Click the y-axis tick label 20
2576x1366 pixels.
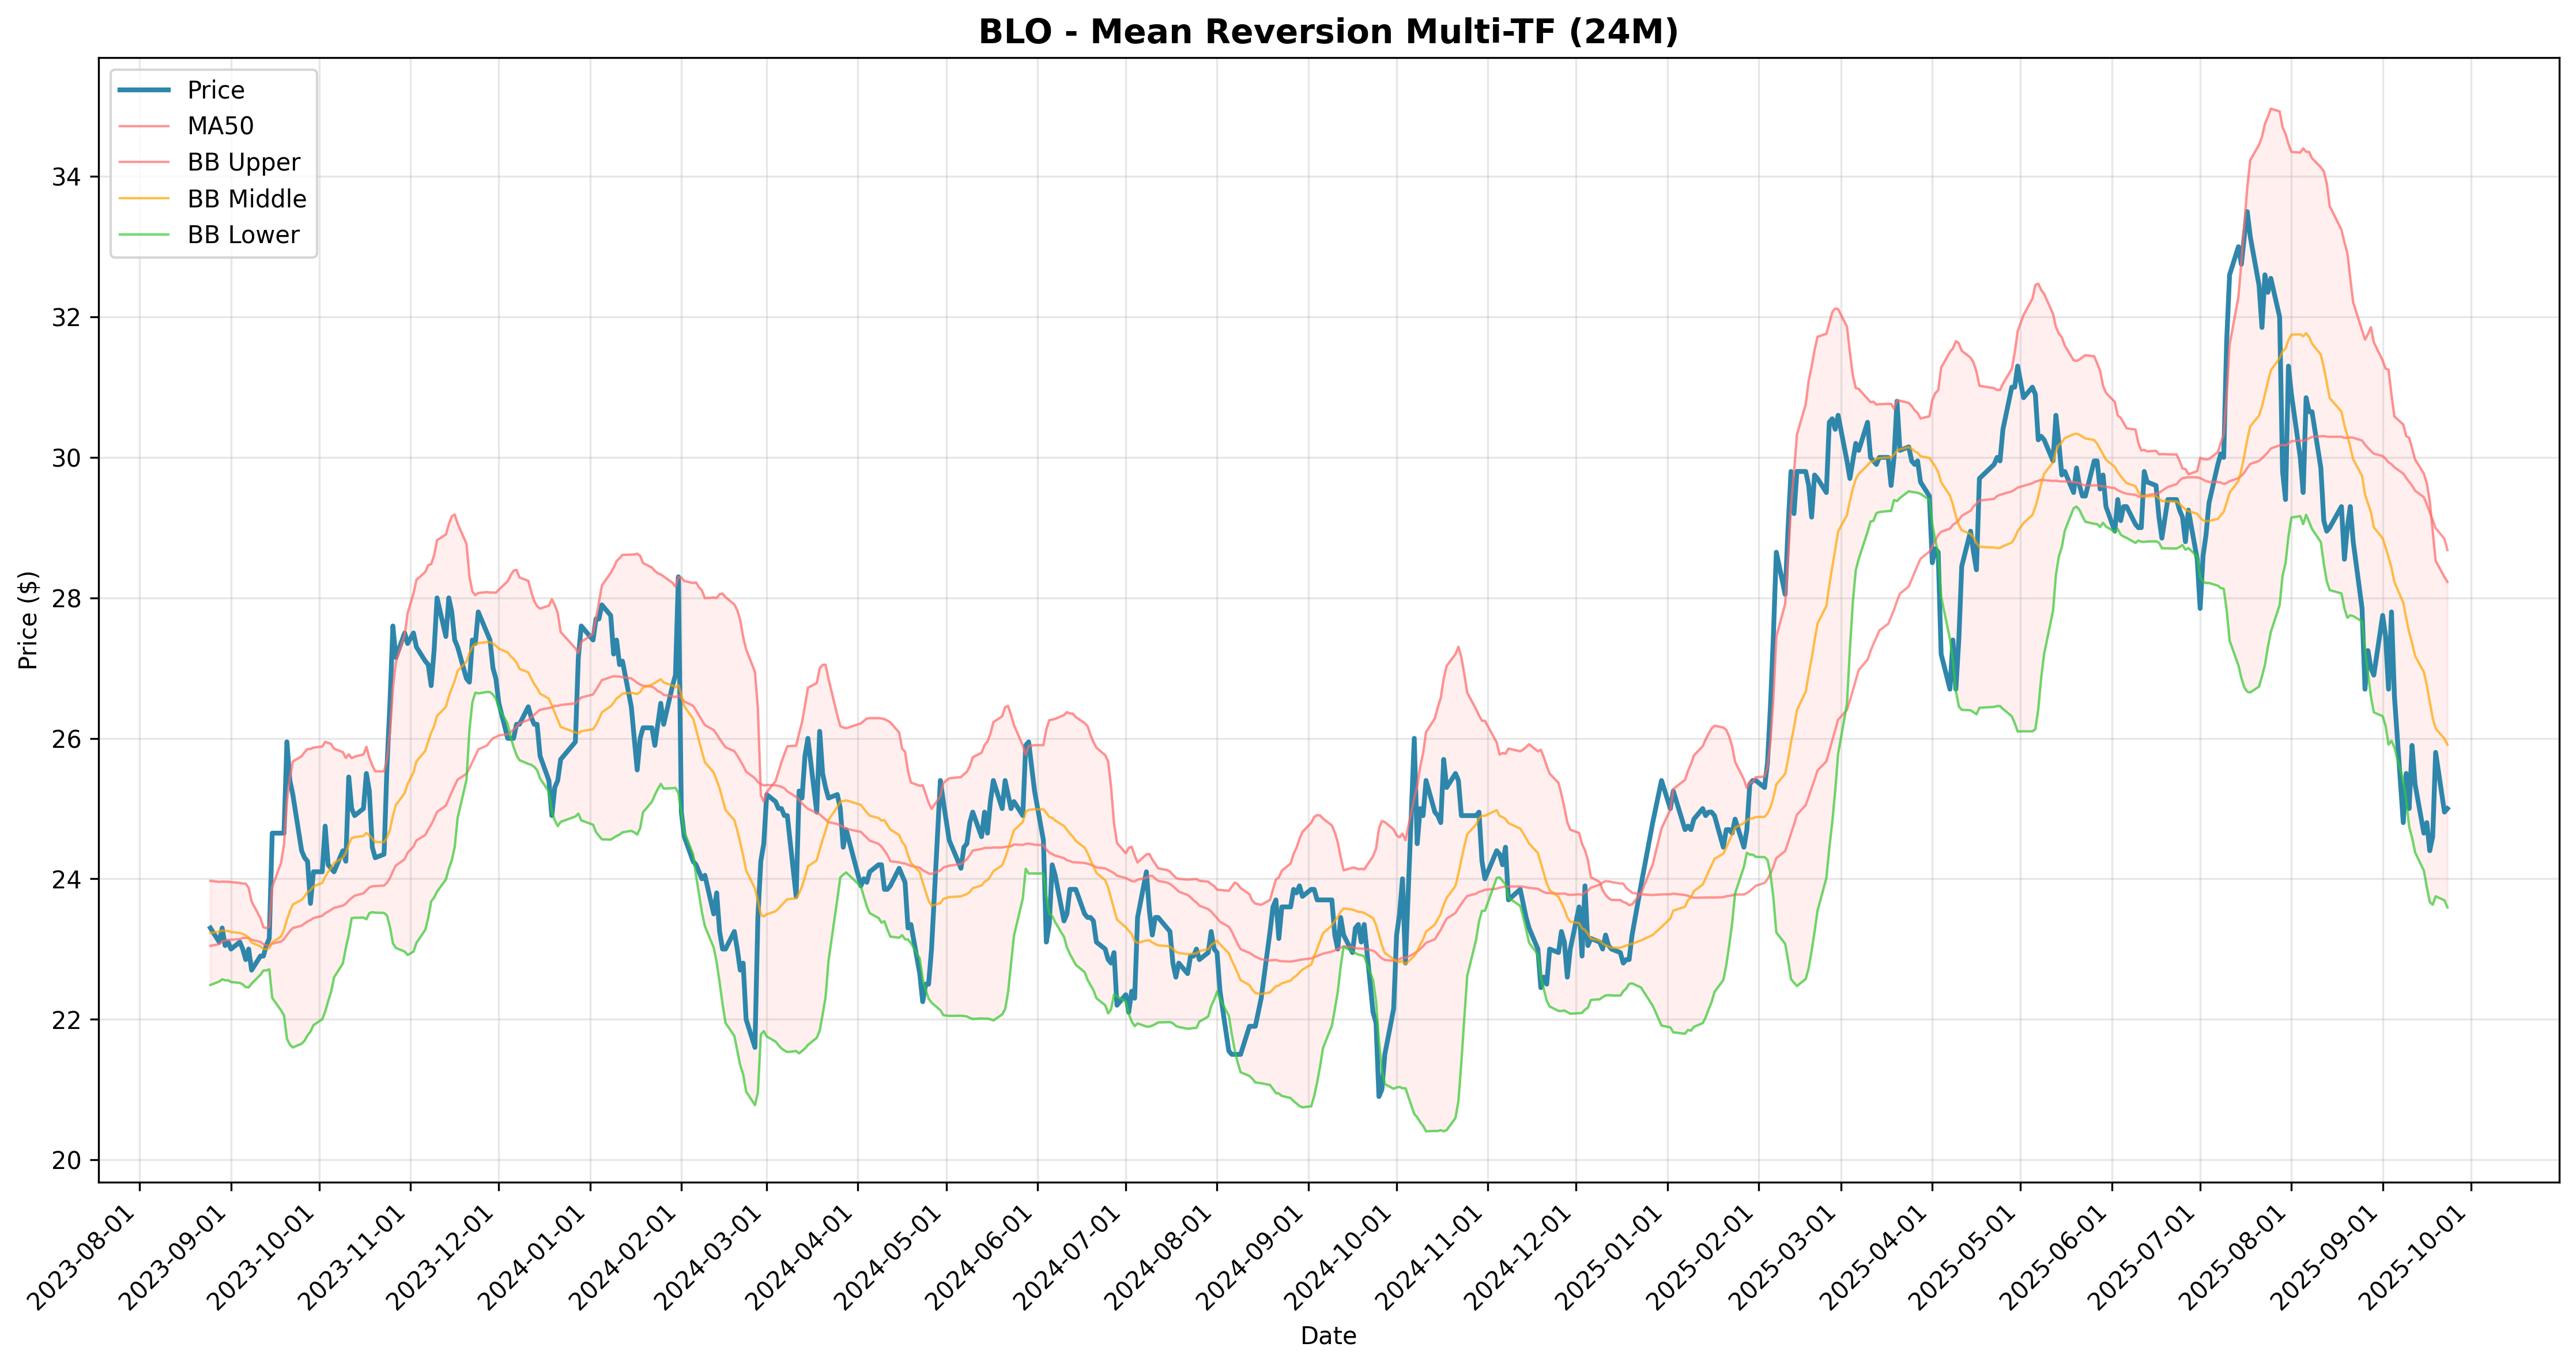66,1160
